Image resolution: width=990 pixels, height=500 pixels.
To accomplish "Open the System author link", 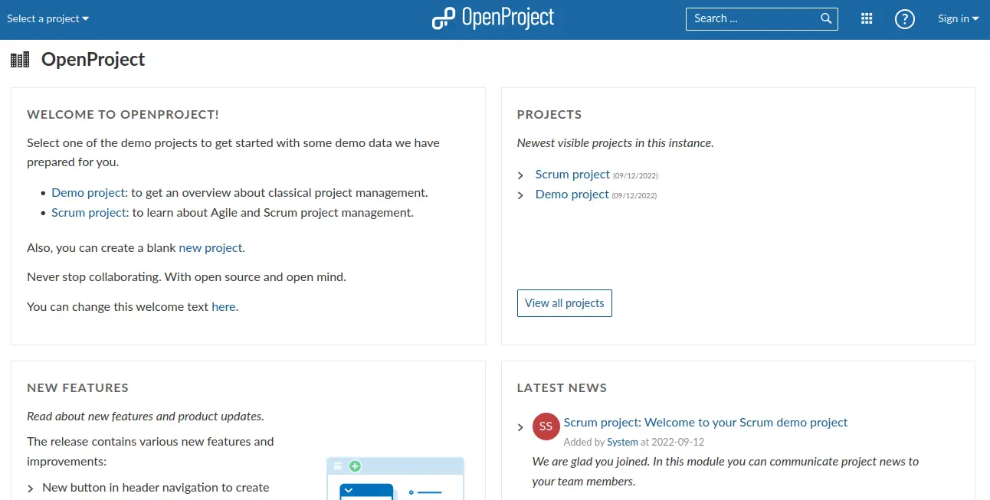I will [622, 442].
